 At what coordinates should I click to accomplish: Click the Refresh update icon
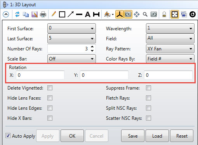[17, 14]
